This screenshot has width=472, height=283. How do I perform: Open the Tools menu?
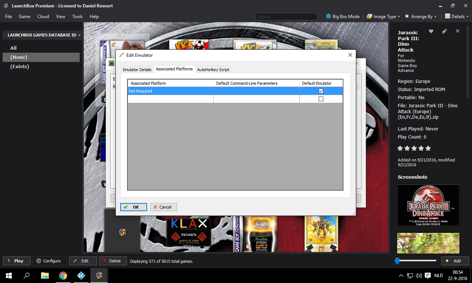(77, 17)
